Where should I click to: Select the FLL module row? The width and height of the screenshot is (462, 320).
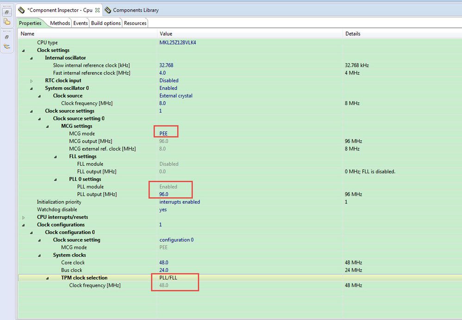click(240, 164)
